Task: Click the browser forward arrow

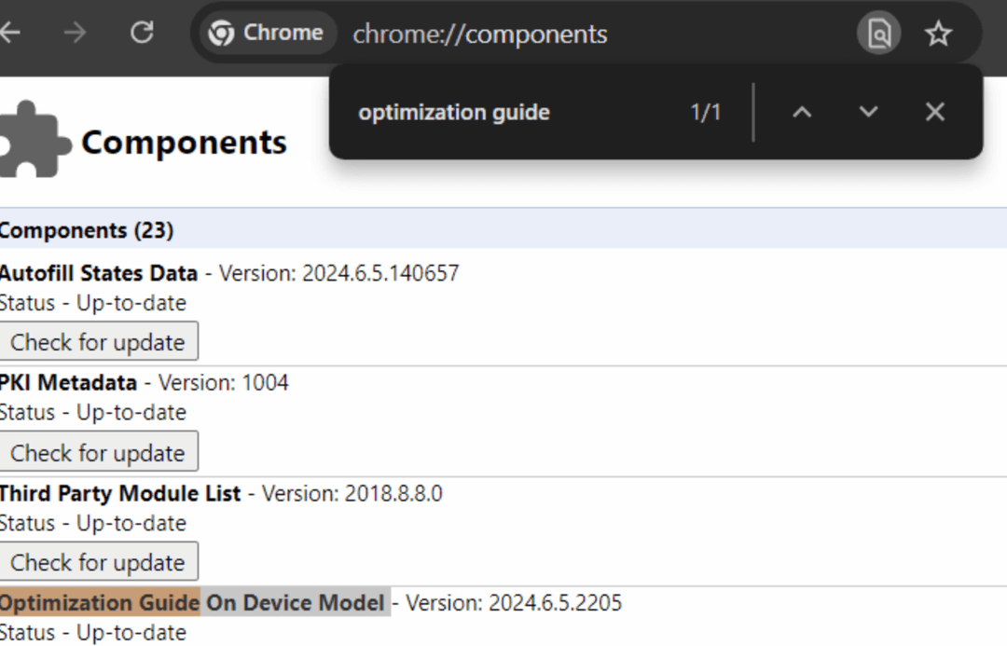Action: tap(76, 32)
